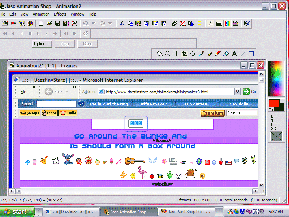The height and width of the screenshot is (217, 289).
Task: Click the floppy disk with filmstrip icon
Action: pyautogui.click(x=66, y=23)
